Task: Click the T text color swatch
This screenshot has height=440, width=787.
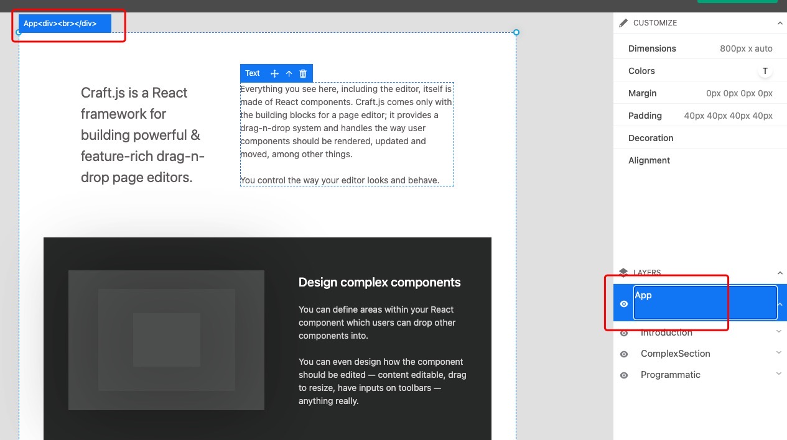Action: coord(765,71)
